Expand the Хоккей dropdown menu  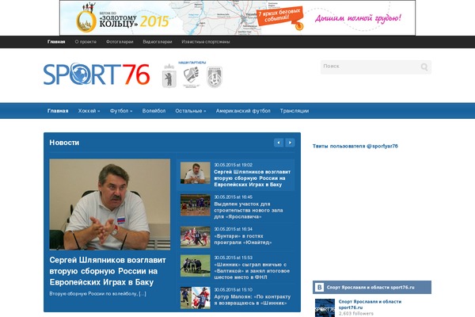89,111
